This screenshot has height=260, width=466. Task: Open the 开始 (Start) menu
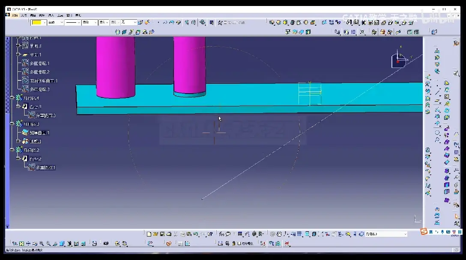coord(15,15)
